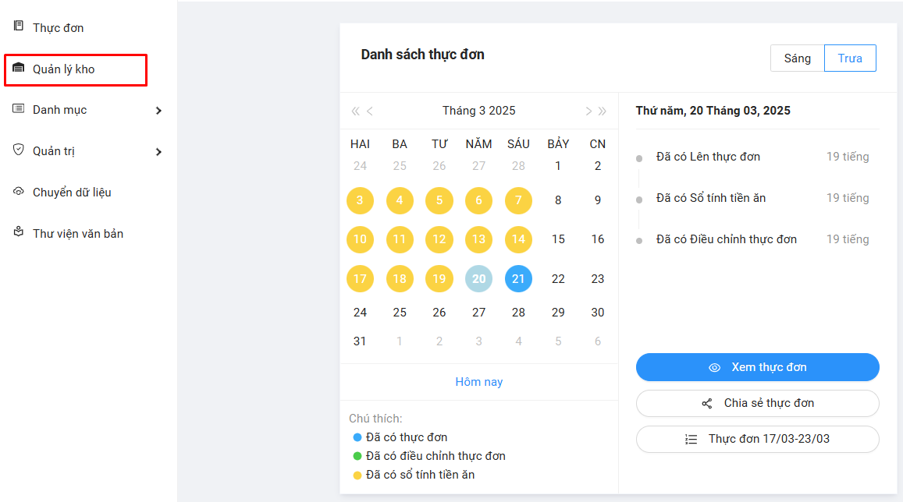The height and width of the screenshot is (502, 903).
Task: Click the Quản trị shield icon
Action: [x=19, y=150]
